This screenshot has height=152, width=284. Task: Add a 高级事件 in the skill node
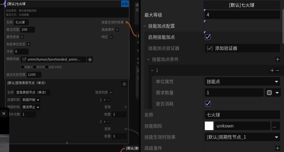(117, 30)
